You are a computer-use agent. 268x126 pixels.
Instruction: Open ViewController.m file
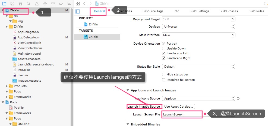pos(30,48)
